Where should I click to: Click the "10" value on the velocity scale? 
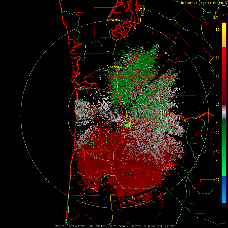tap(218, 105)
